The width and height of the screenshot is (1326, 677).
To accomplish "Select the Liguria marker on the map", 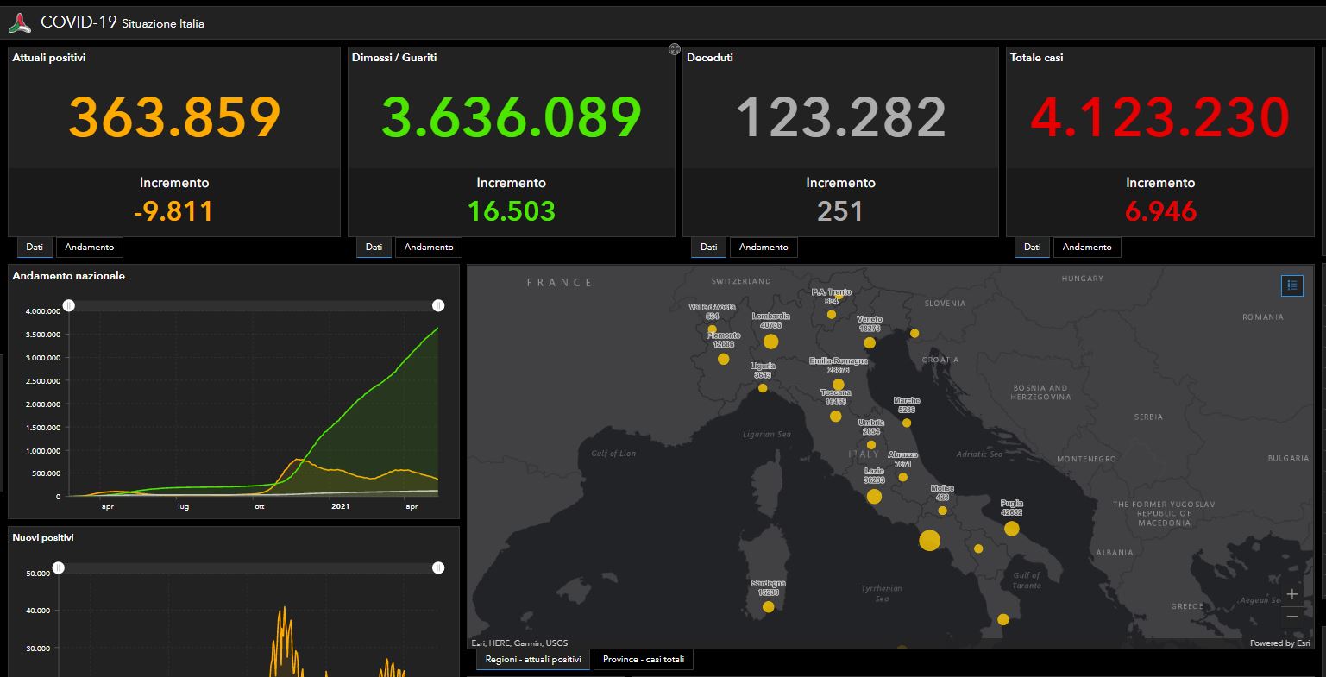I will pyautogui.click(x=763, y=388).
